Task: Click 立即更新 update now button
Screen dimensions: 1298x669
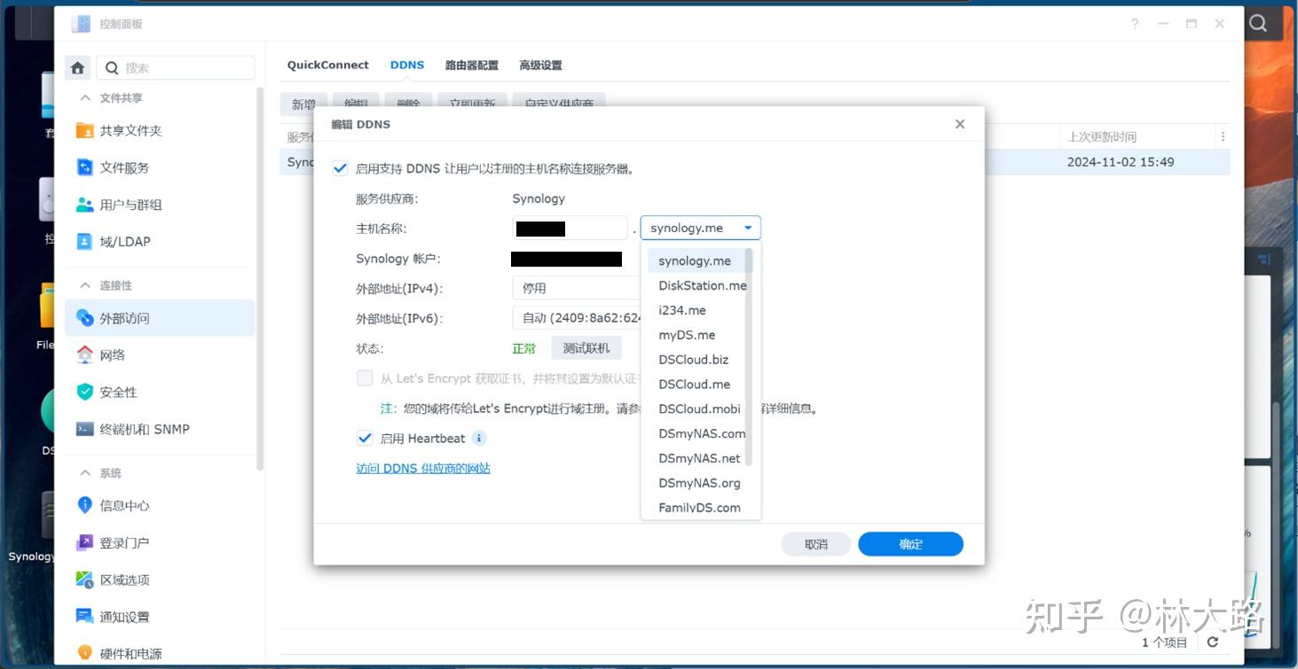Action: 472,104
